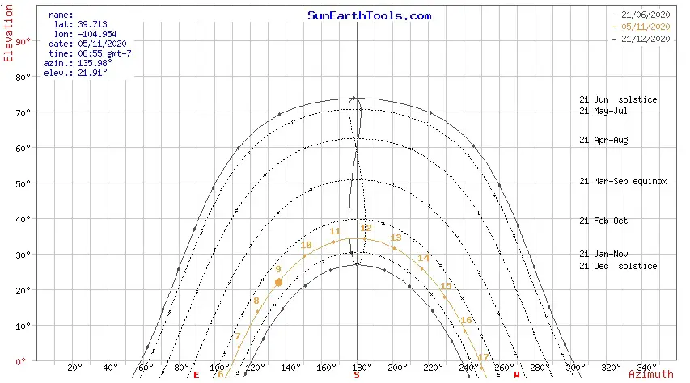
Task: Select the 21 Jun solstice curve label
Action: pyautogui.click(x=618, y=99)
